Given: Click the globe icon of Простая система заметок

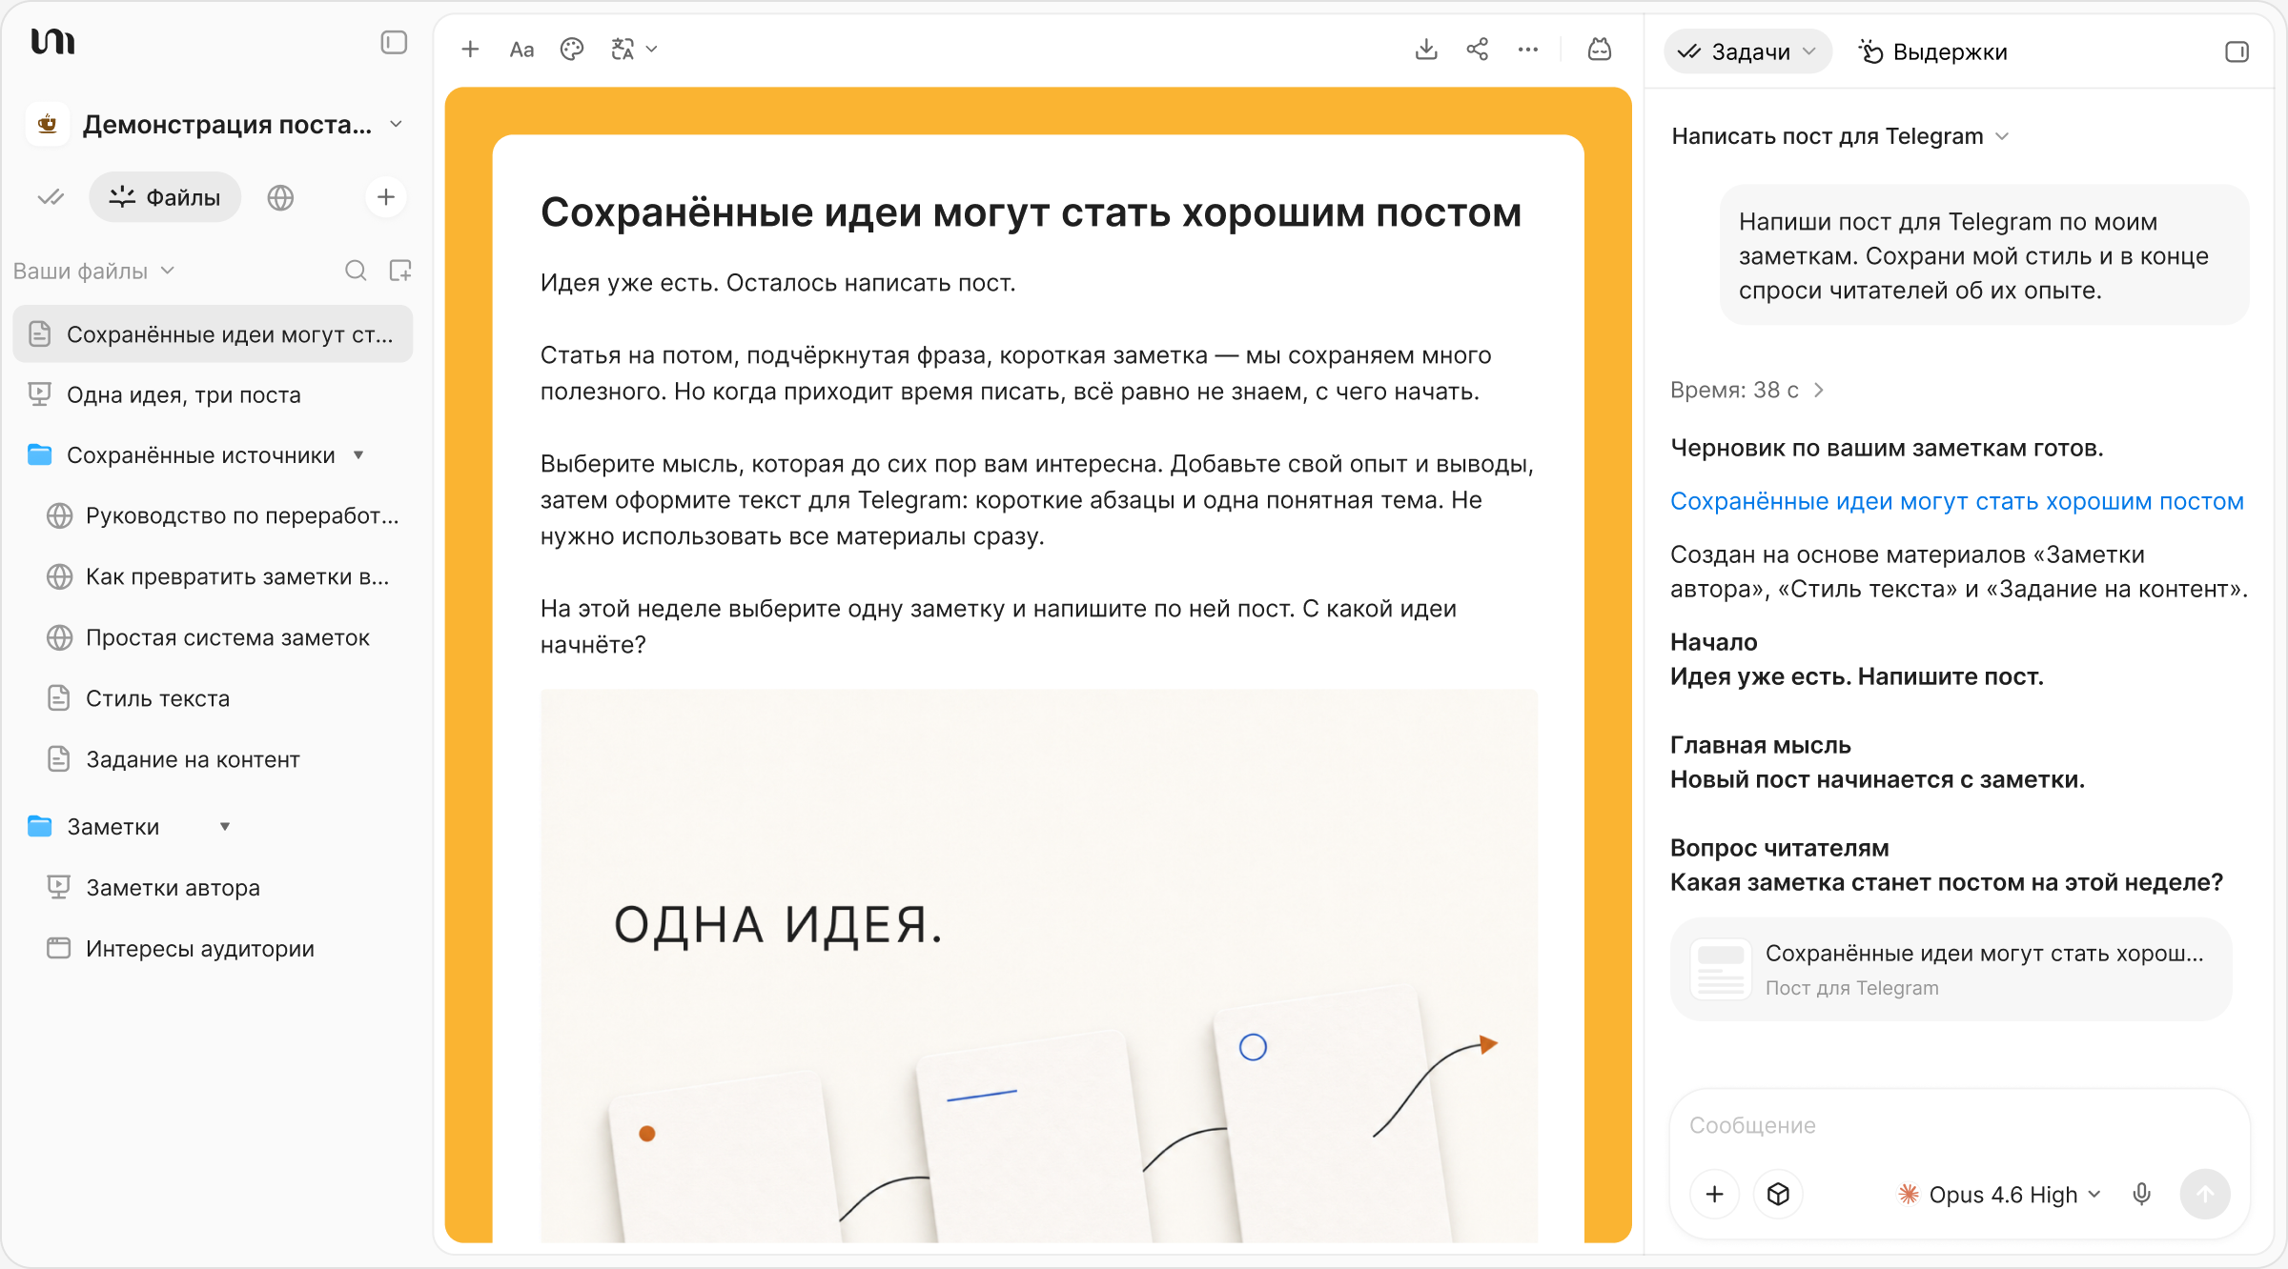Looking at the screenshot, I should 59,637.
